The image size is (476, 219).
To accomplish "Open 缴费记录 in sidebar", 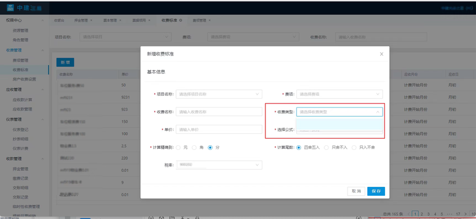I will tap(20, 179).
